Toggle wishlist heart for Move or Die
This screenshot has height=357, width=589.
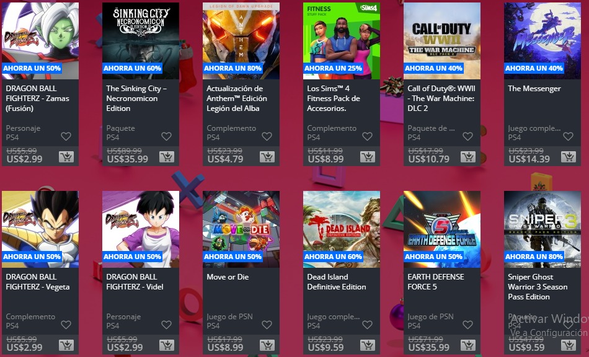pos(267,325)
